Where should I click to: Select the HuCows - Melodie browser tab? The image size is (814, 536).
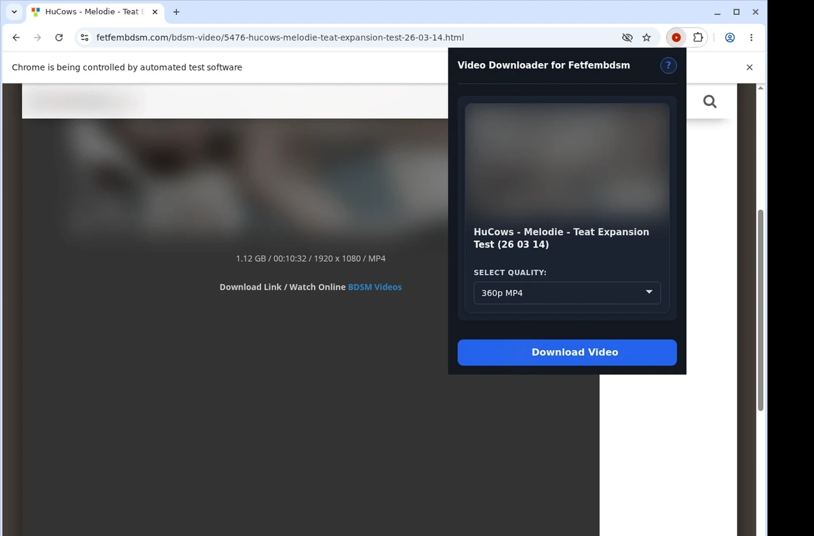click(x=95, y=12)
